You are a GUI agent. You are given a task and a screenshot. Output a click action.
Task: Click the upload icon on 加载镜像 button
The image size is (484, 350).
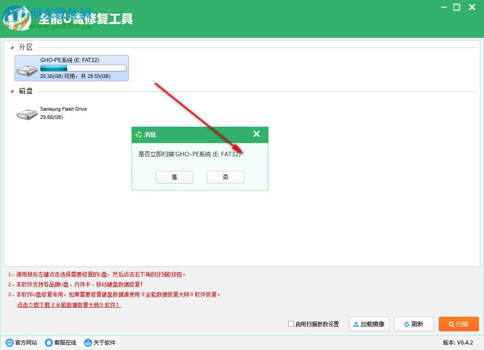(355, 324)
